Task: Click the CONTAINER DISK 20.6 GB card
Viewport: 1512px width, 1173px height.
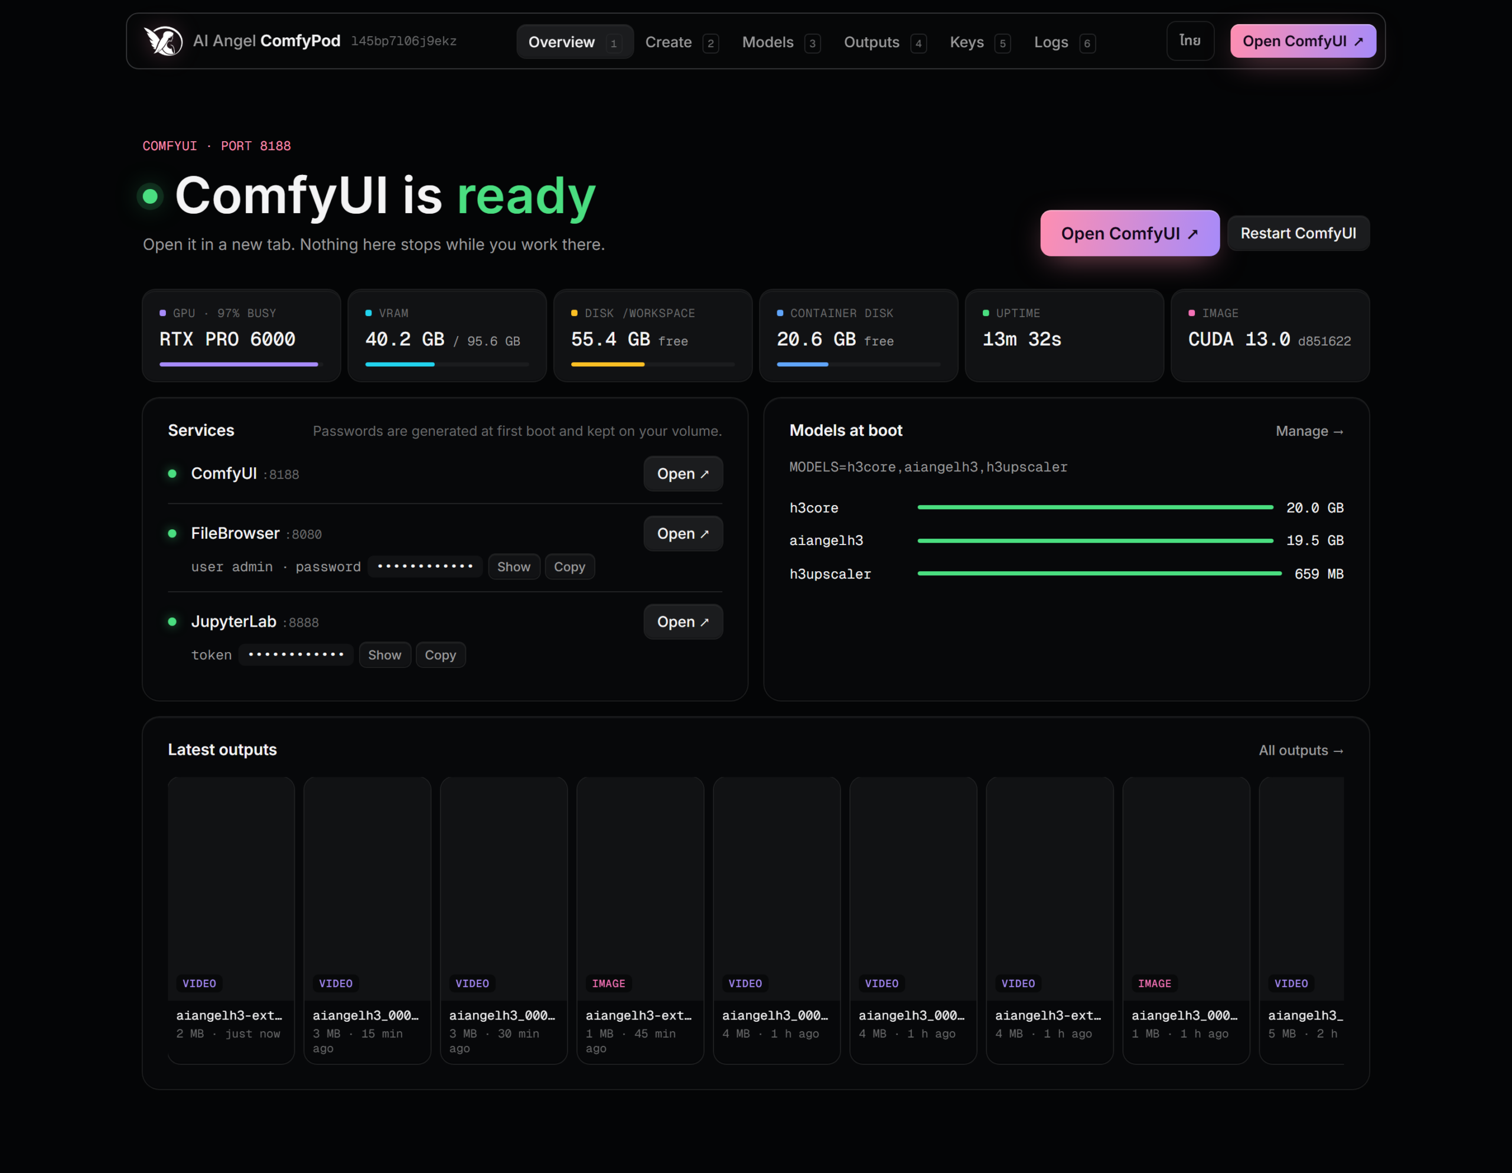Action: point(858,336)
